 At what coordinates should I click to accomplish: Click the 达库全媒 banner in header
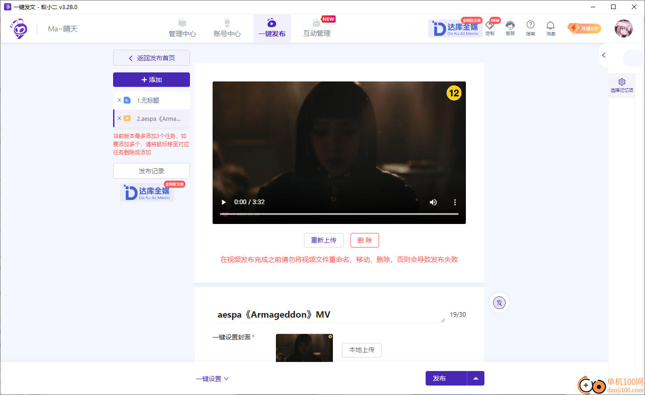455,29
